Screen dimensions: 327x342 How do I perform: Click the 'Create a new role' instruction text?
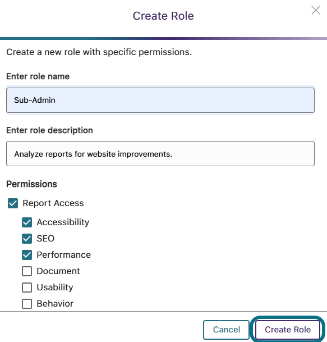tap(99, 52)
